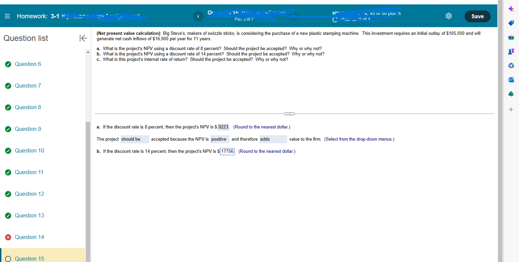
Task: Open the hamburger menu next to Homework
Action: [7, 16]
